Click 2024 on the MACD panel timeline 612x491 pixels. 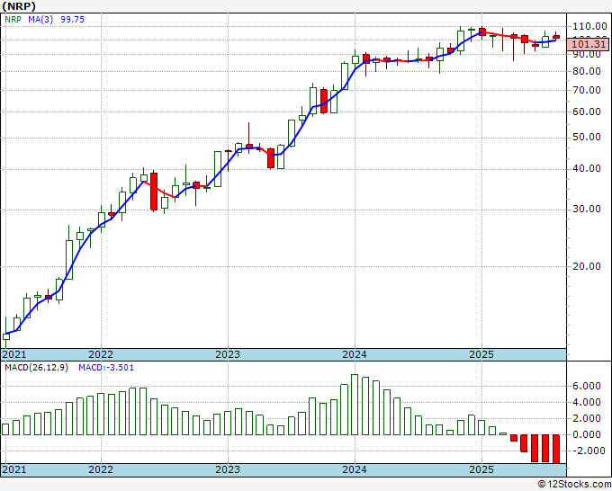pyautogui.click(x=355, y=469)
